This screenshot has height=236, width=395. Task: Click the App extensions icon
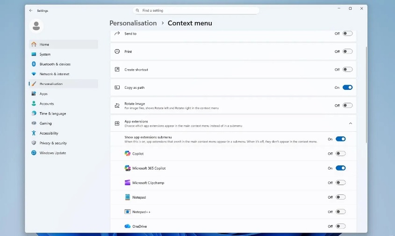pos(117,123)
